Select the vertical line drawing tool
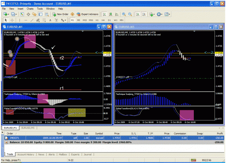 pyautogui.click(x=20, y=20)
